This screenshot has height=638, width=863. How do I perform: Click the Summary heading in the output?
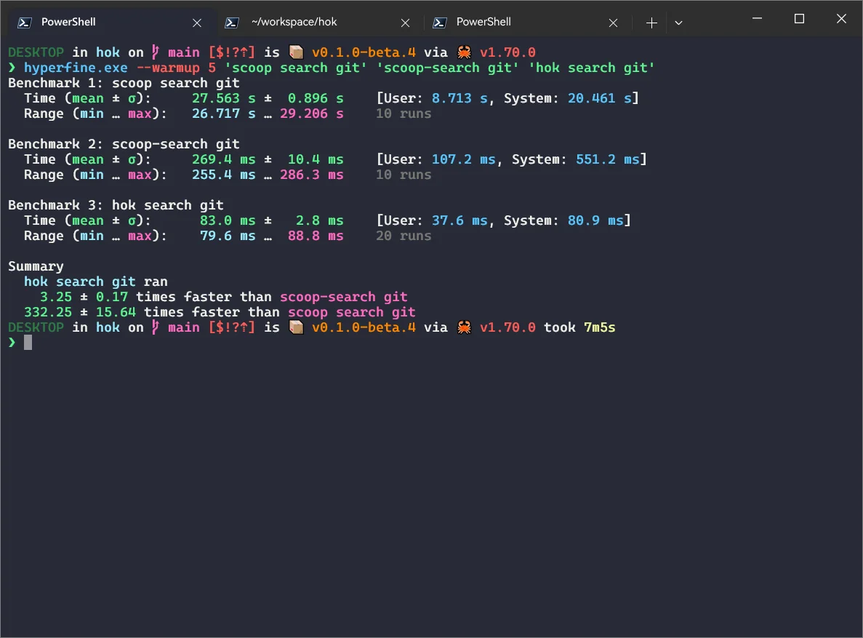pyautogui.click(x=36, y=266)
